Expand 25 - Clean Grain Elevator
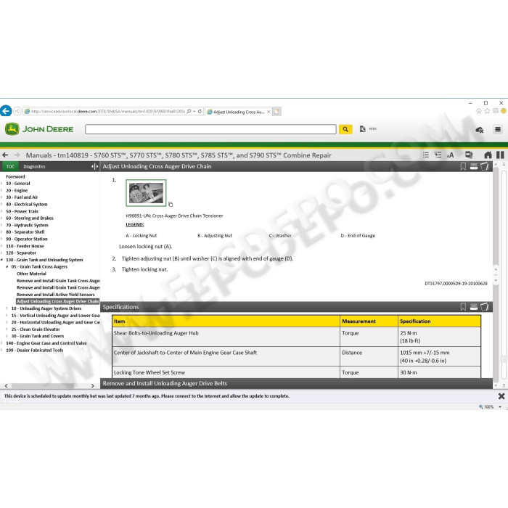The image size is (508, 508). pyautogui.click(x=7, y=329)
